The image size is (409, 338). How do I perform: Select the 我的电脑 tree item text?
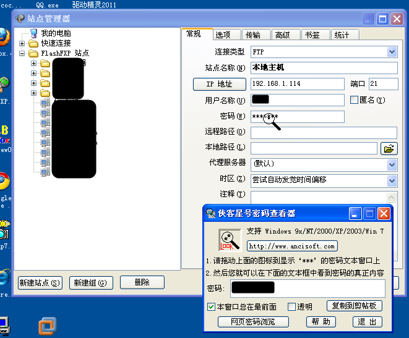[56, 33]
